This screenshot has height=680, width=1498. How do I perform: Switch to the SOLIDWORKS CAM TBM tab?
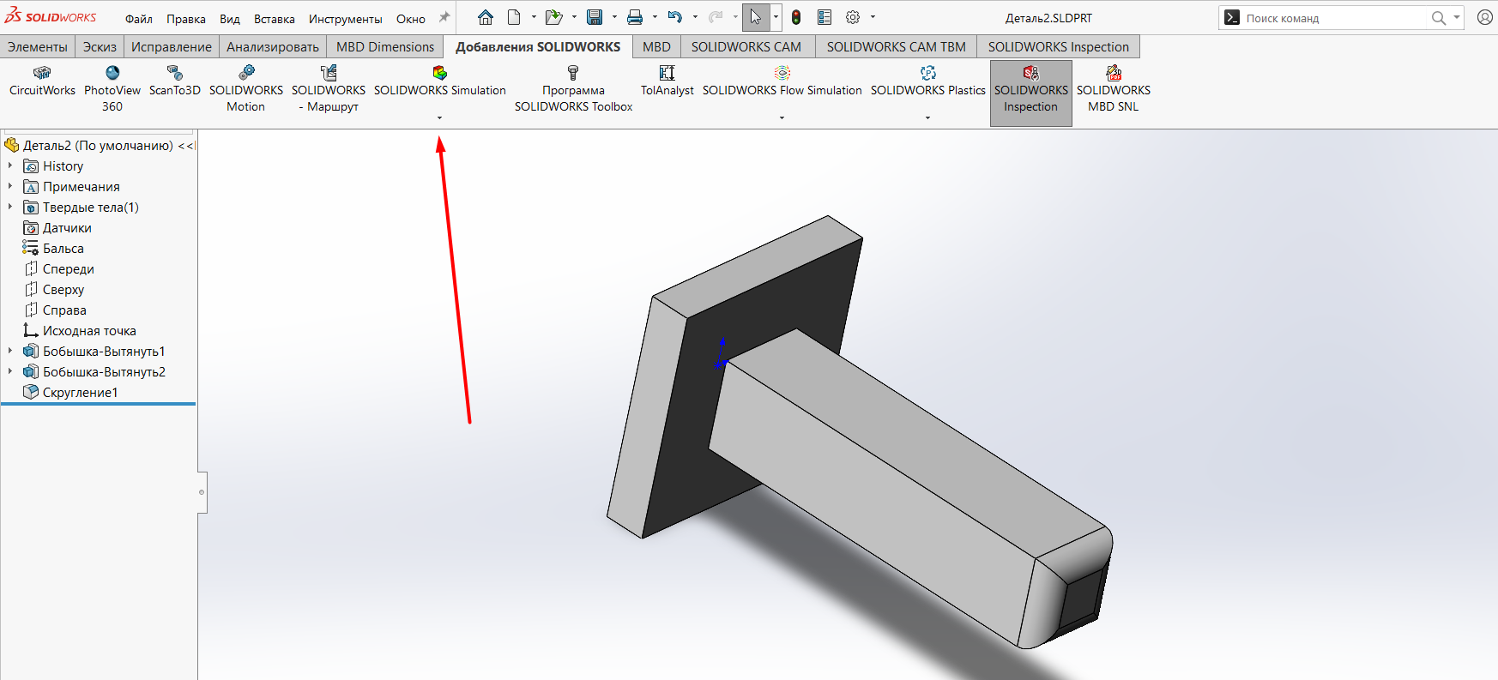896,47
